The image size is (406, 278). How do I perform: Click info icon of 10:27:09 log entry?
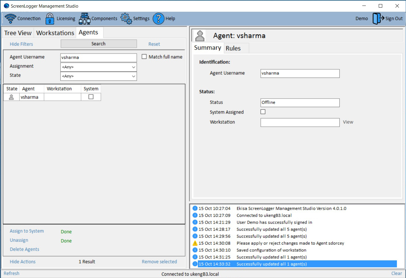[x=195, y=215]
